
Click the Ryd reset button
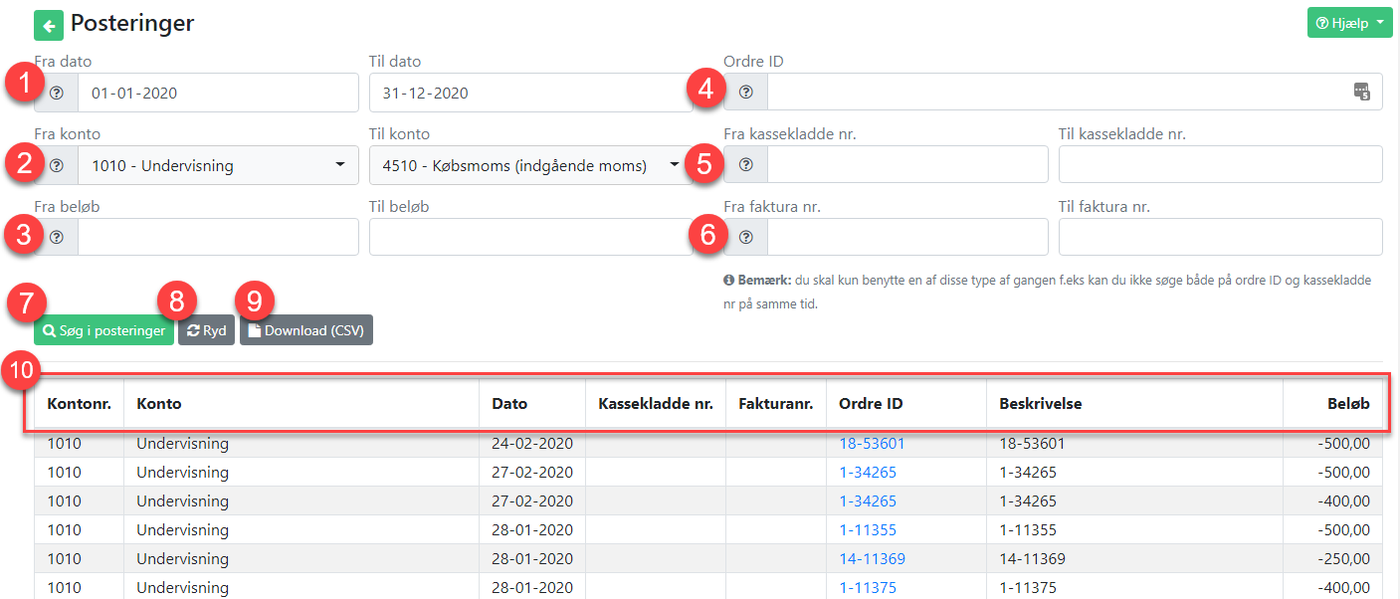coord(206,330)
